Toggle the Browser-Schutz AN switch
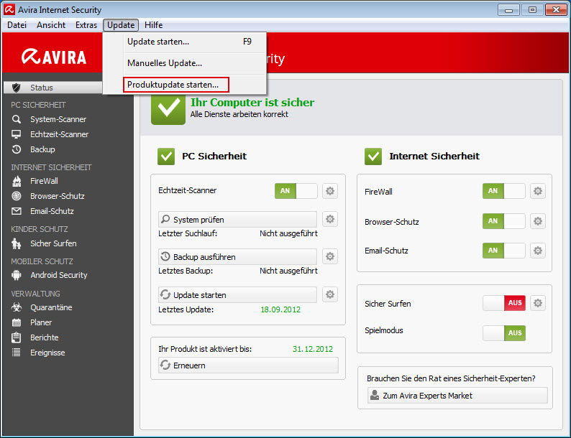This screenshot has width=571, height=438. (503, 221)
